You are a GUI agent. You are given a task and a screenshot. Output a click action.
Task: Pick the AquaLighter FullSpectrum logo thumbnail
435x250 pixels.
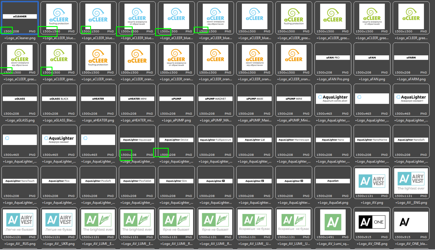[x=215, y=141]
